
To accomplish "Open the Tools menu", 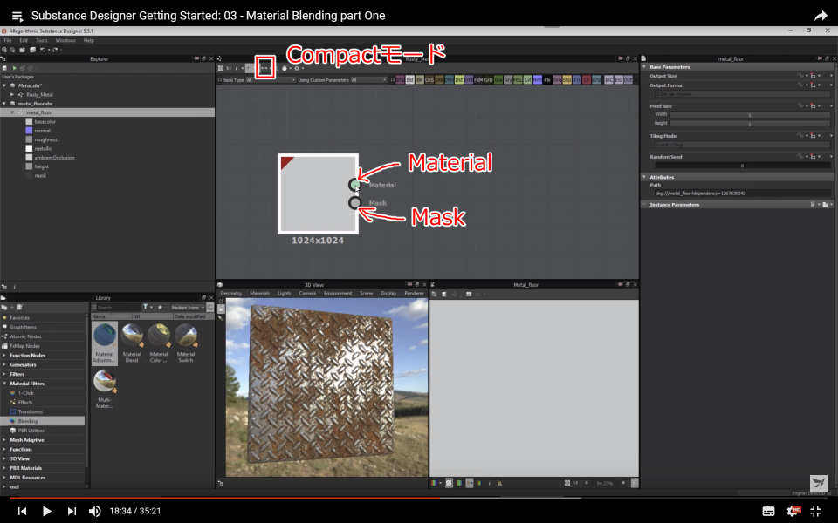I will pos(42,41).
